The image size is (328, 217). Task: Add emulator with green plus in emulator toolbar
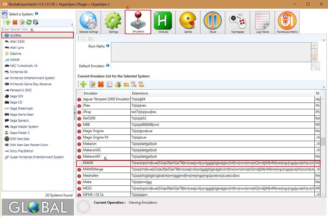coord(84,84)
